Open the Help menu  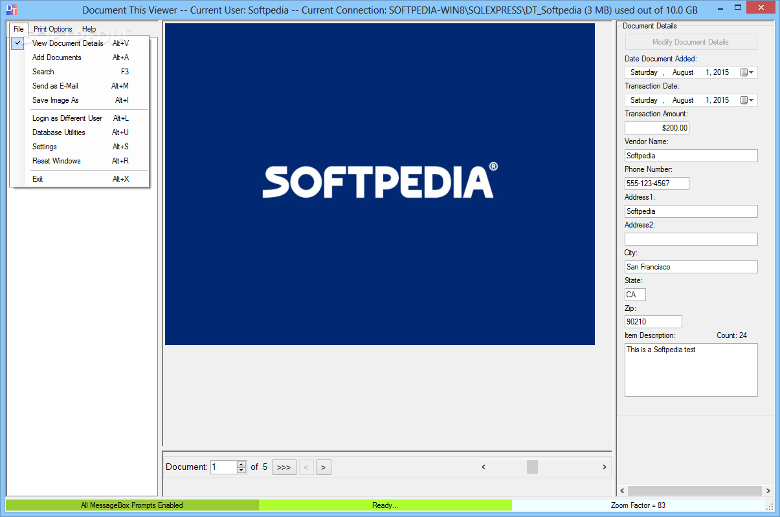point(89,29)
